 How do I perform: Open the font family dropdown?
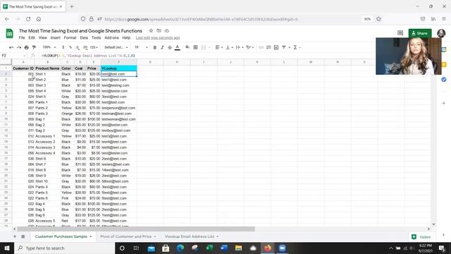coord(116,47)
